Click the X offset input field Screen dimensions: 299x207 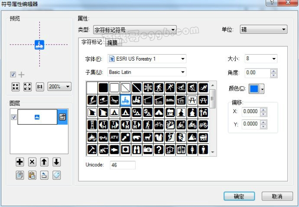tap(251, 112)
